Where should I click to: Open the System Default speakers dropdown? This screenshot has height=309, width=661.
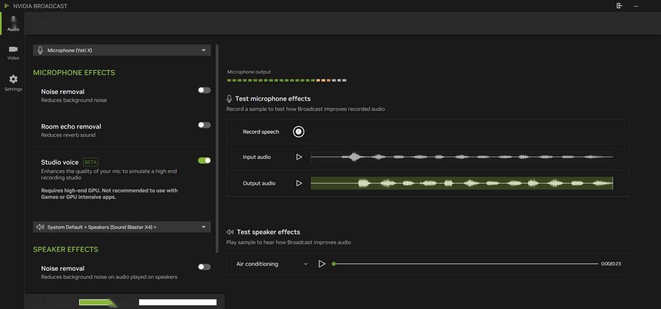(122, 227)
